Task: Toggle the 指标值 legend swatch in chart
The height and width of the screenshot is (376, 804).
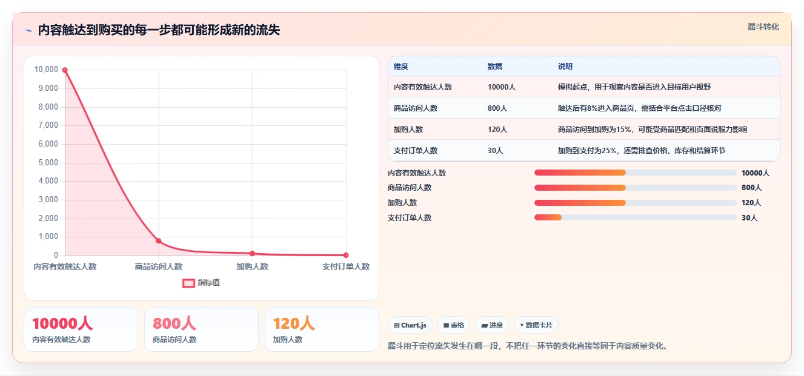Action: pos(188,283)
